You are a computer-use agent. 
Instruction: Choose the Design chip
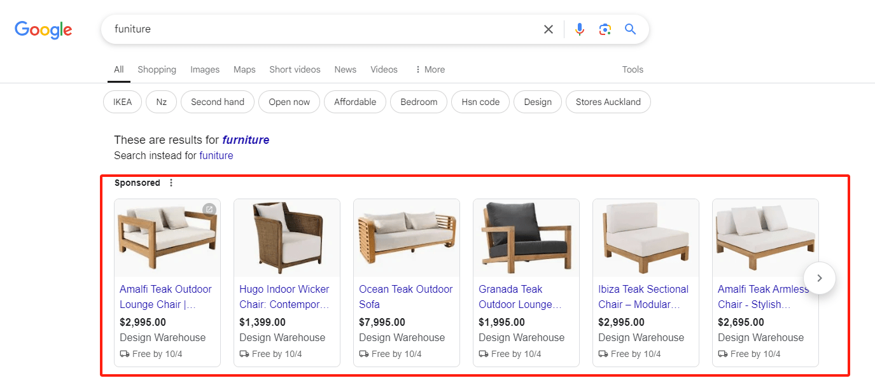[x=538, y=102]
